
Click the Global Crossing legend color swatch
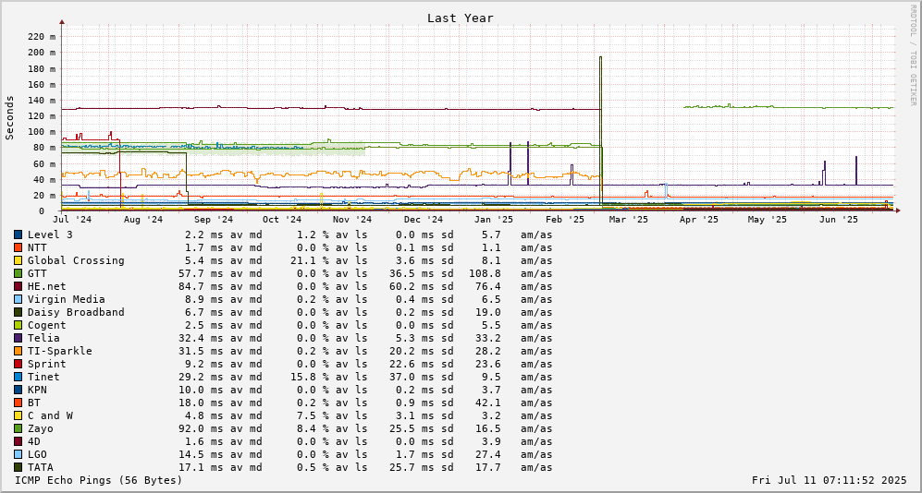[x=18, y=260]
